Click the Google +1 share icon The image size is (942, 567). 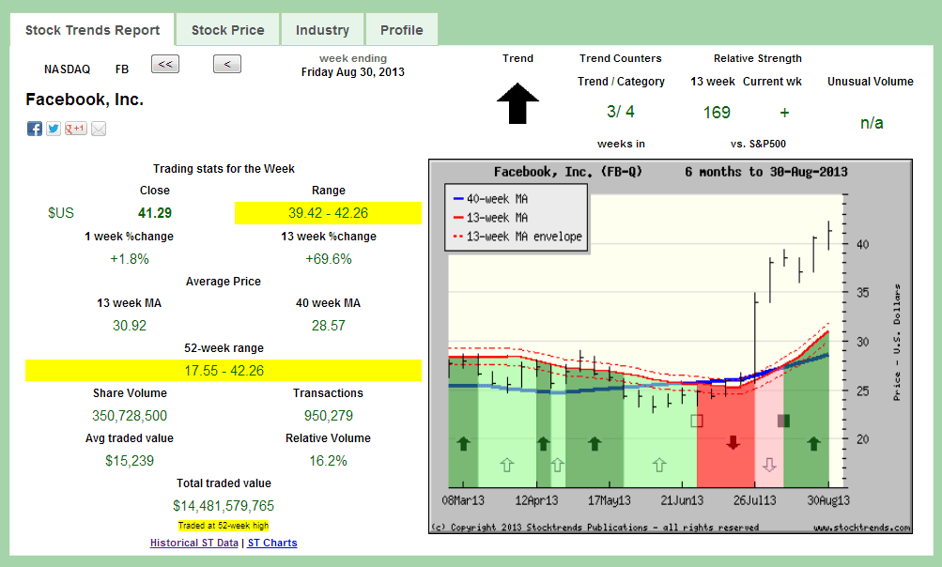point(76,129)
